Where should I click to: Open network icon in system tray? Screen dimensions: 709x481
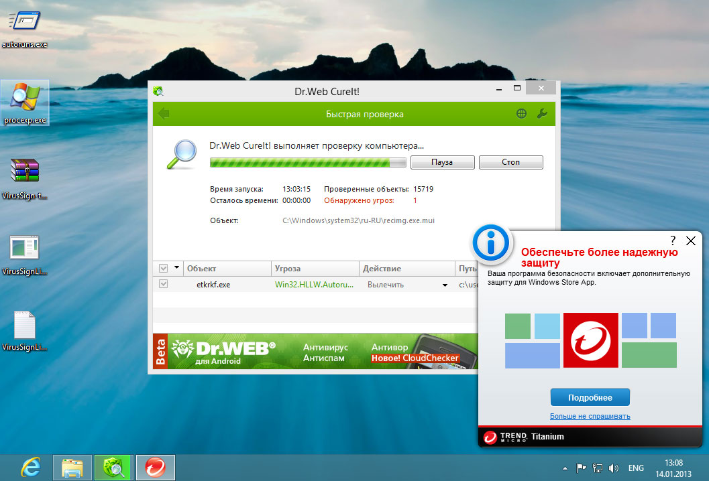pyautogui.click(x=597, y=468)
